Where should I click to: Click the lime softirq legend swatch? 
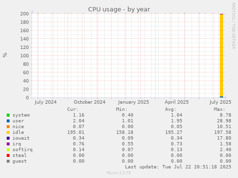click(8, 150)
